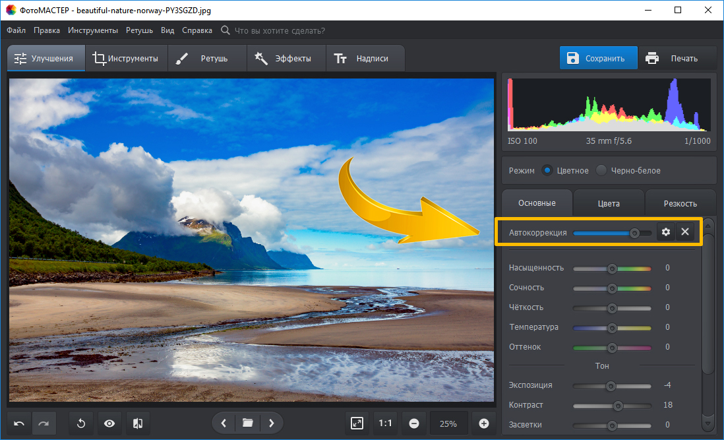Cancel Автокоррекция with the X button
This screenshot has height=440, width=724.
click(x=685, y=232)
